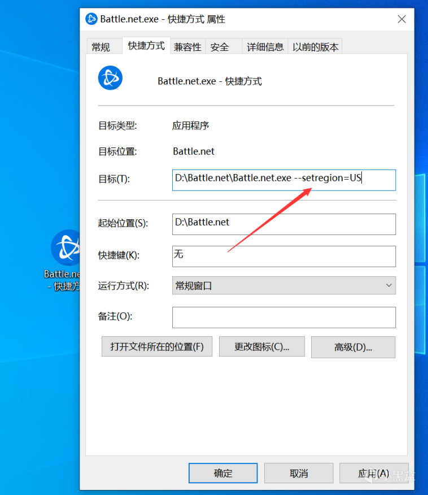Click the 起始位置(S) input field

pos(284,224)
